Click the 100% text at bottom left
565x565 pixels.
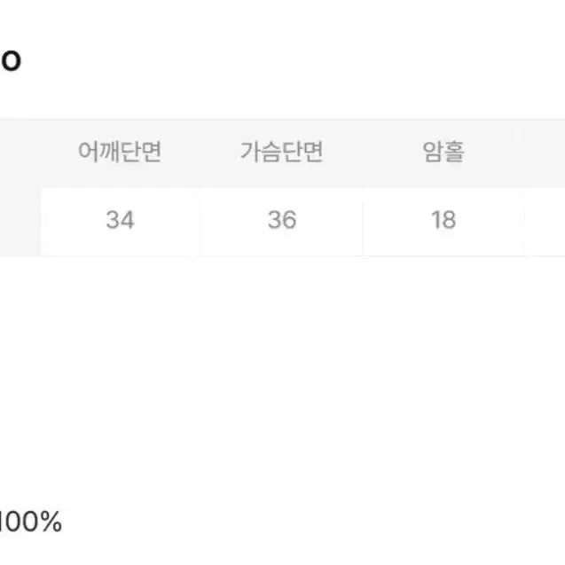tap(31, 522)
